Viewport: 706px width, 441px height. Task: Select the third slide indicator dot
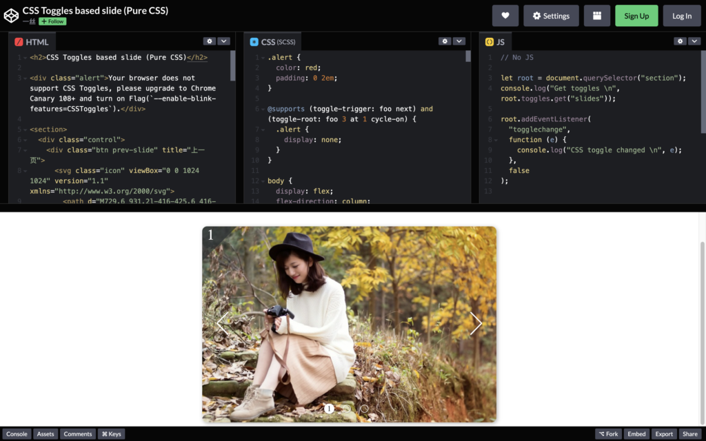(x=364, y=409)
